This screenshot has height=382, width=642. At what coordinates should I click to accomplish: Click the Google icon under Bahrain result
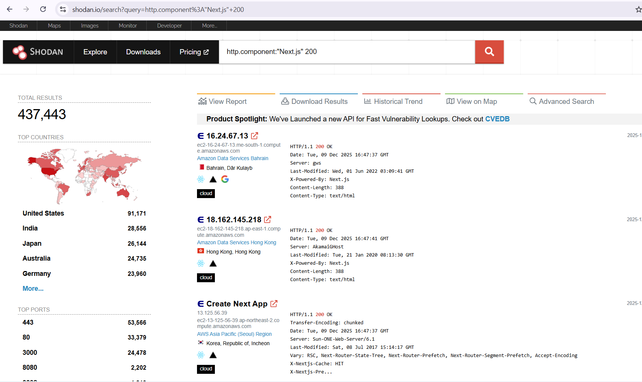[225, 179]
